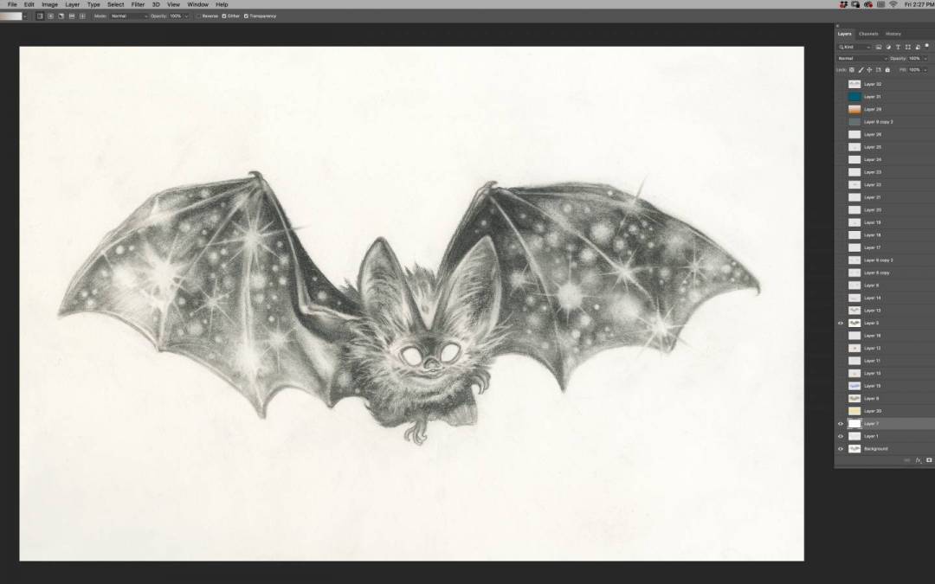
Task: Open the macOS Wi-Fi status icon
Action: click(893, 4)
